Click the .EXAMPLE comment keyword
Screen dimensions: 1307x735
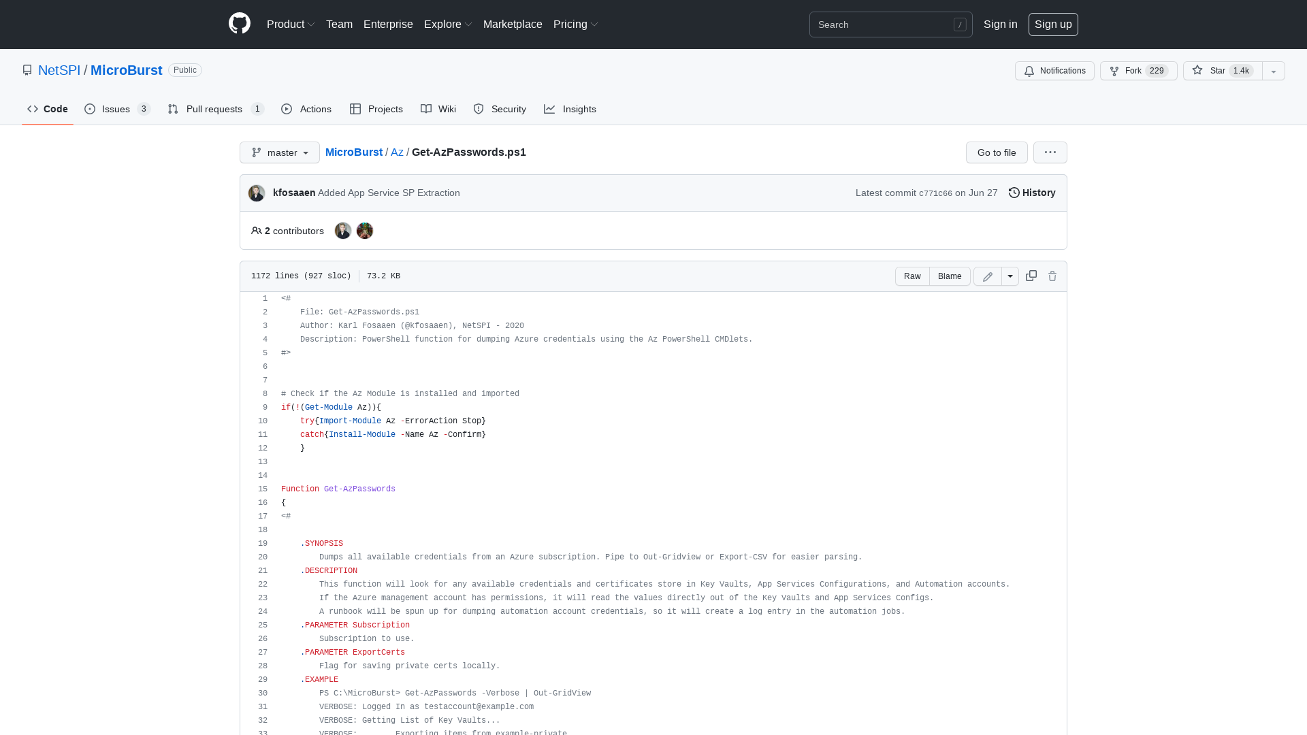pyautogui.click(x=319, y=679)
